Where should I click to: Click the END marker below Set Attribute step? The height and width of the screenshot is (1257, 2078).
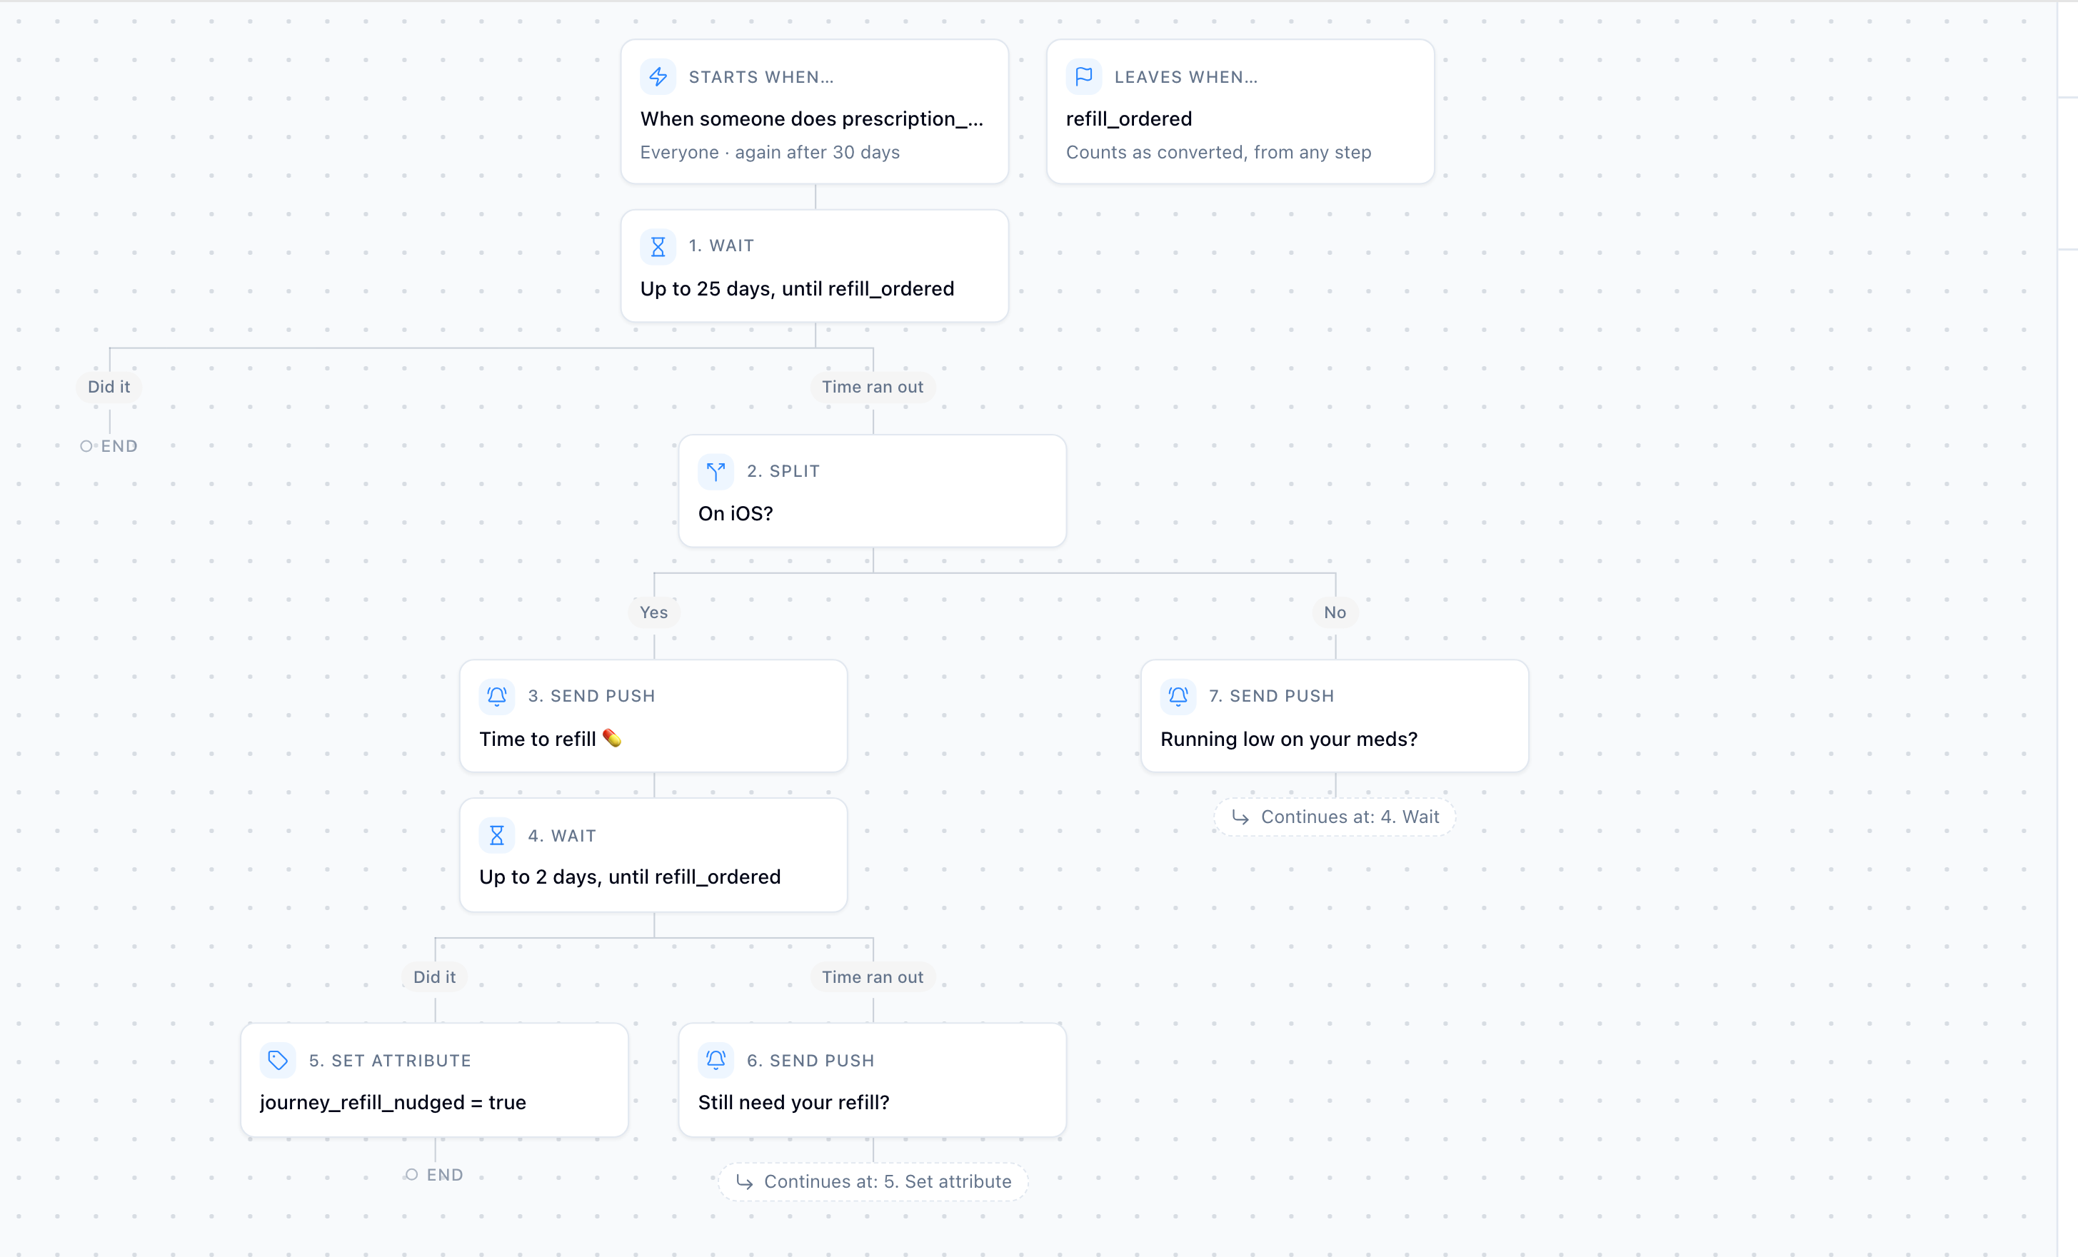coord(434,1175)
